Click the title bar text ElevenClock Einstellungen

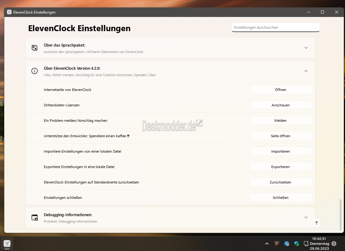(34, 12)
